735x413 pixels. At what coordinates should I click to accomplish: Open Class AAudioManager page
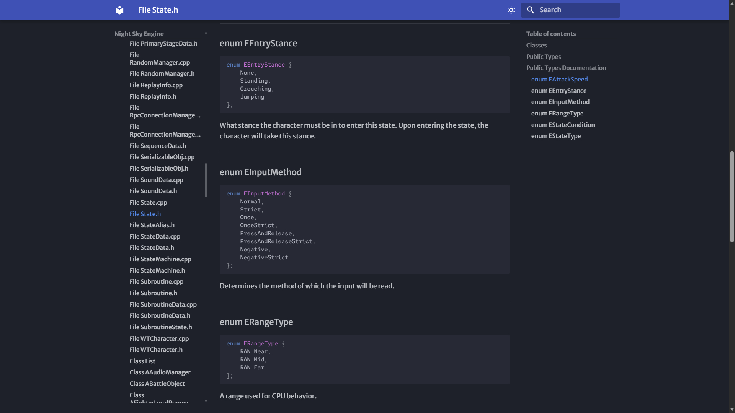point(160,372)
